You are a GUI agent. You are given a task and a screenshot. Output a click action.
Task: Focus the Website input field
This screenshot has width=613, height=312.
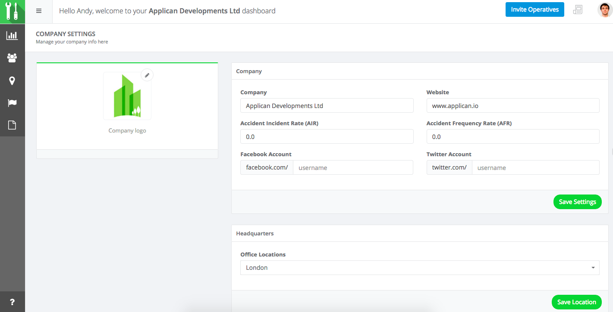tap(512, 106)
